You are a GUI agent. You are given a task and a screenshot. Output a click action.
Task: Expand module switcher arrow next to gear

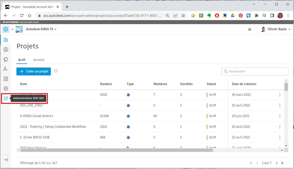[12, 29]
